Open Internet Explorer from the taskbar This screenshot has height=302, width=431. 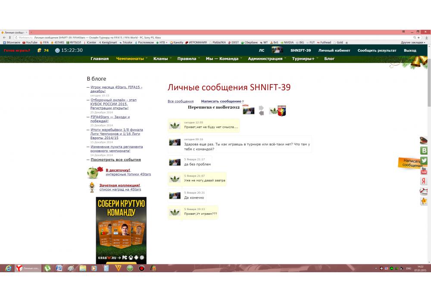tap(8, 268)
